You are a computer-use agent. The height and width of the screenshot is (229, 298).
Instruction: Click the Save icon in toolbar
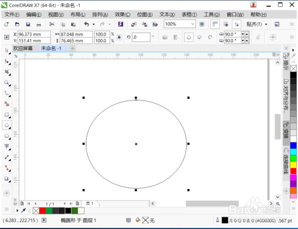tap(28, 24)
